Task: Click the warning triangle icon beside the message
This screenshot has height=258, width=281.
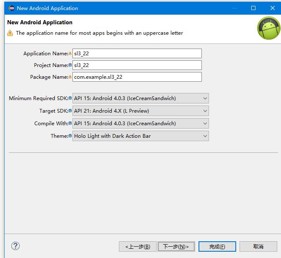Action: (x=10, y=33)
